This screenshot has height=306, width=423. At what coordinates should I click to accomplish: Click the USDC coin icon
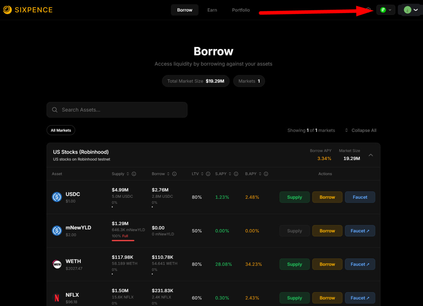coord(57,197)
